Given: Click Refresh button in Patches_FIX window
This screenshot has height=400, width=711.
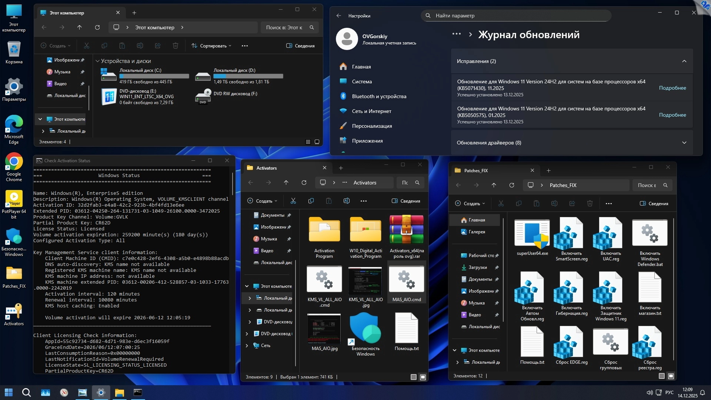Looking at the screenshot, I should tap(511, 185).
